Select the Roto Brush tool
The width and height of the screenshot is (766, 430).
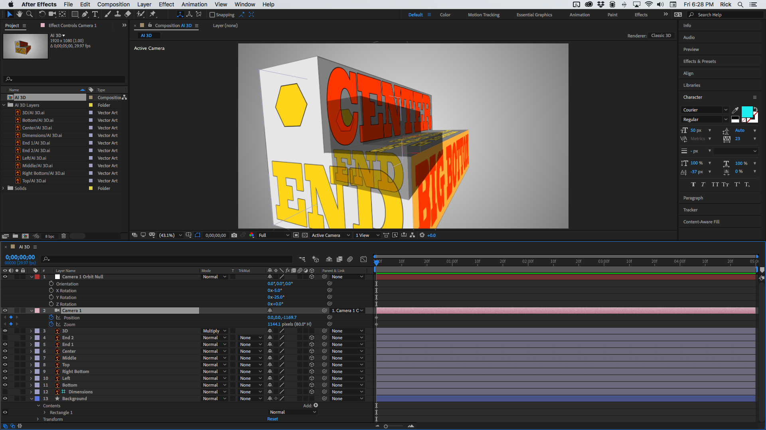(x=140, y=14)
